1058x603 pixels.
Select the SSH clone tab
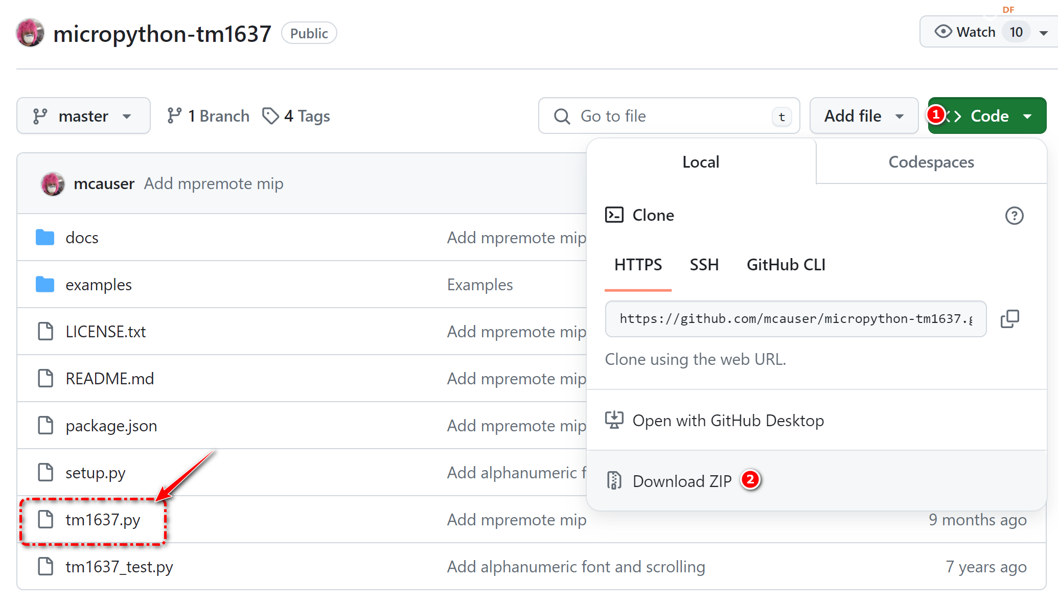pyautogui.click(x=704, y=265)
